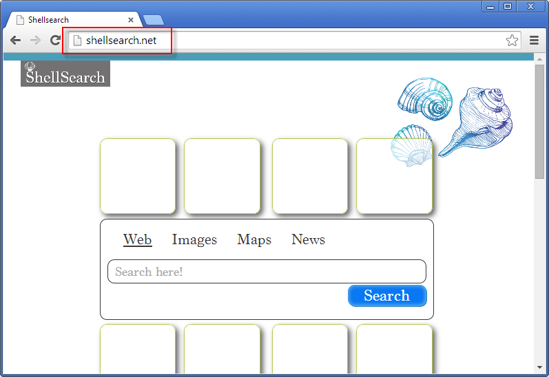Select the Shellsearch browser tab

[x=74, y=20]
